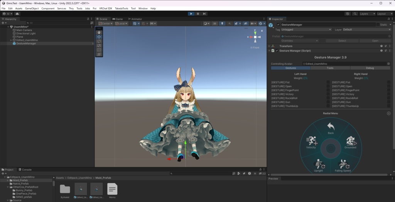Viewport: 395px width, 202px height.
Task: Toggle the Static checkbox
Action: coord(378,25)
